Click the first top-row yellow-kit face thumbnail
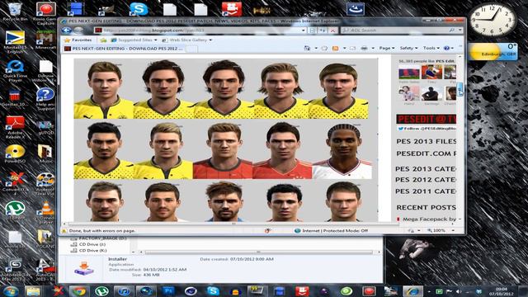Screen dimensions: 528x297 point(104,89)
